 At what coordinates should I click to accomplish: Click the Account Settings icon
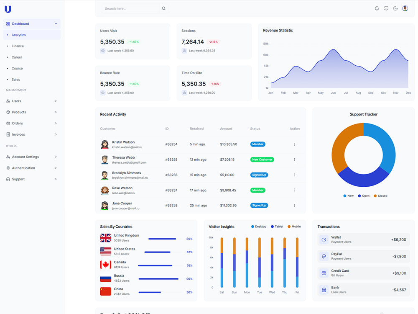coord(9,157)
